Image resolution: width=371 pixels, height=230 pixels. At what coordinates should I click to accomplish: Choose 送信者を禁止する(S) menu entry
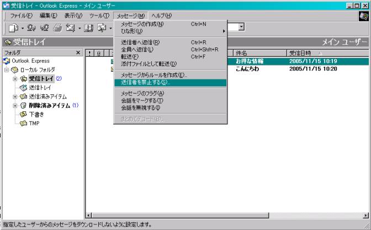click(x=171, y=83)
